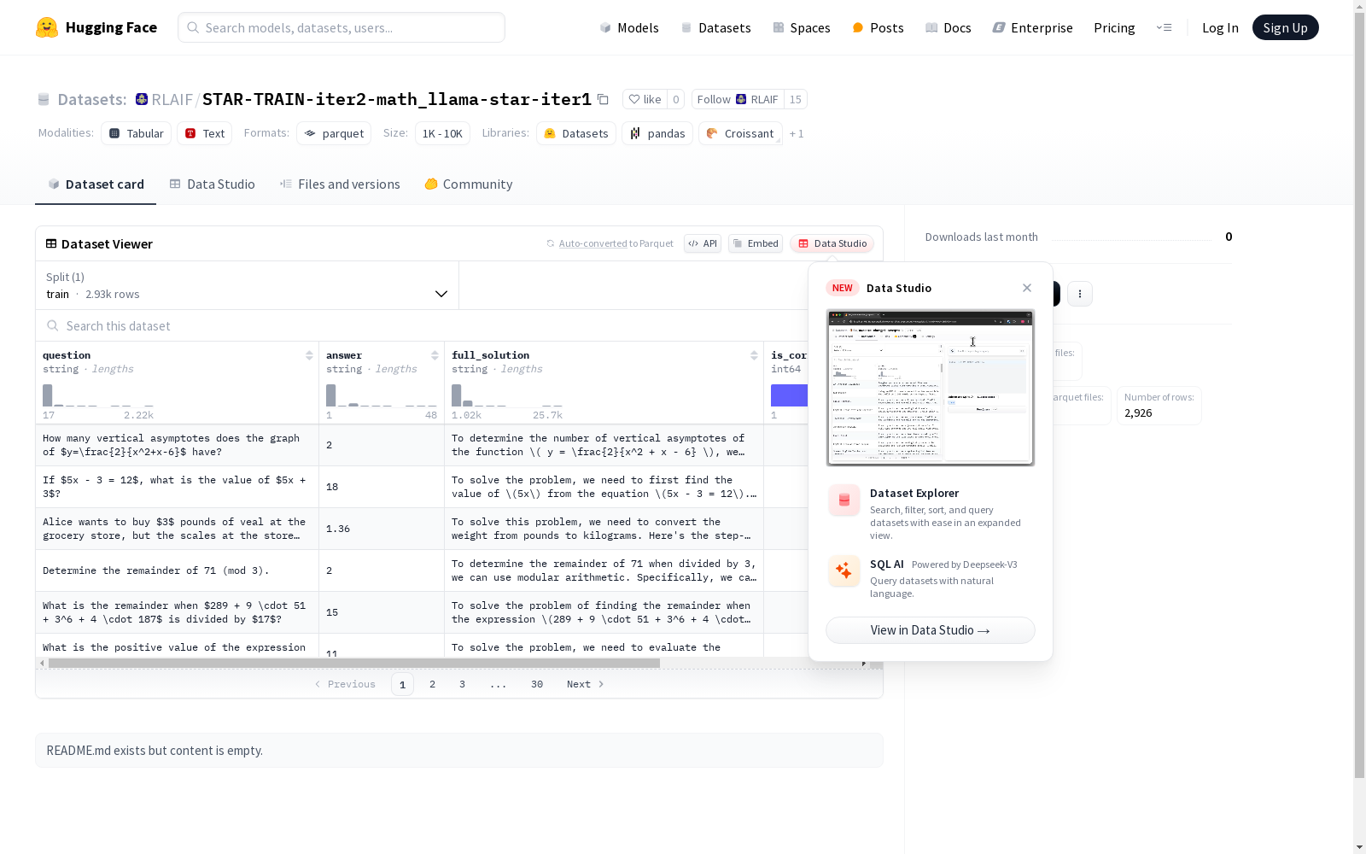
Task: Go to Pricing
Action: (x=1114, y=27)
